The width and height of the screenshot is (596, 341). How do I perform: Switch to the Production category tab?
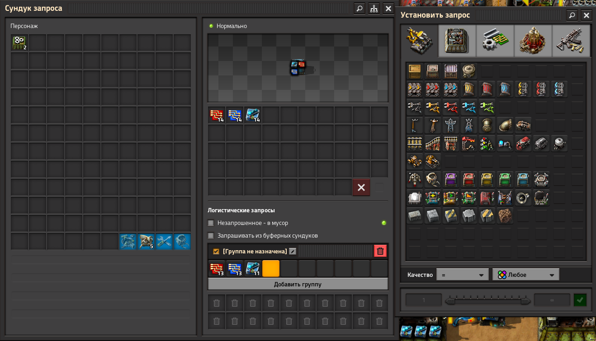[457, 41]
